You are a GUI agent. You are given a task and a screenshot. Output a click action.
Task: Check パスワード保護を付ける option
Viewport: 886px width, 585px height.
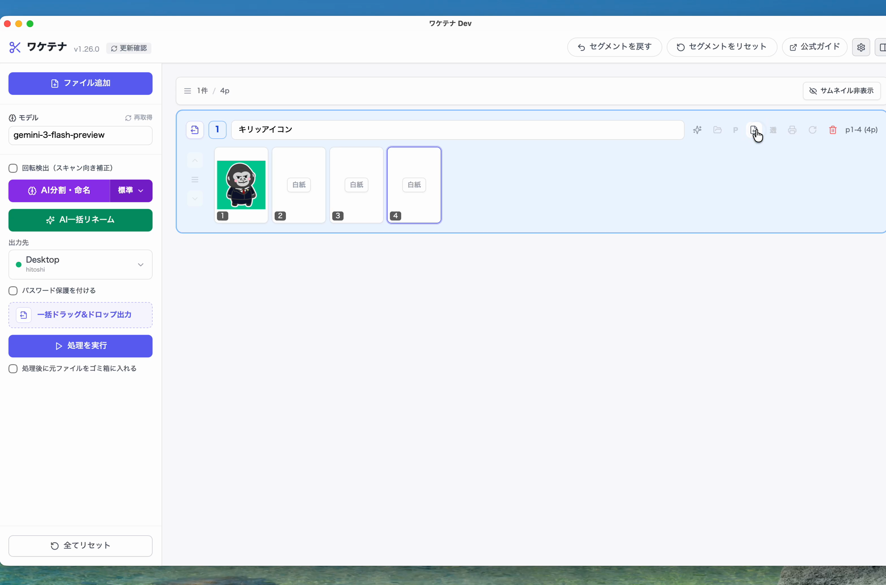(13, 291)
